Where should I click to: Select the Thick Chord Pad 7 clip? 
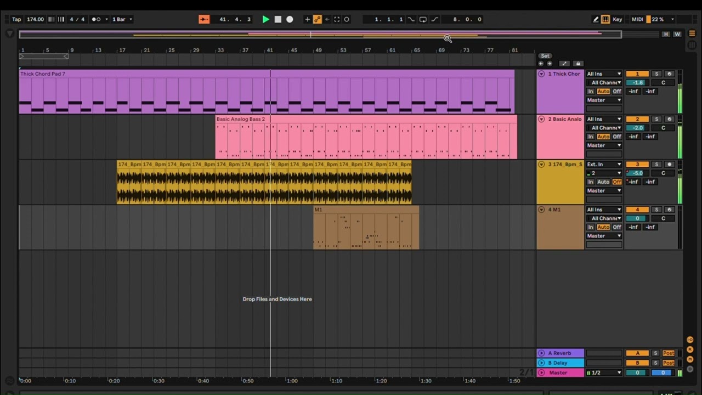267,74
